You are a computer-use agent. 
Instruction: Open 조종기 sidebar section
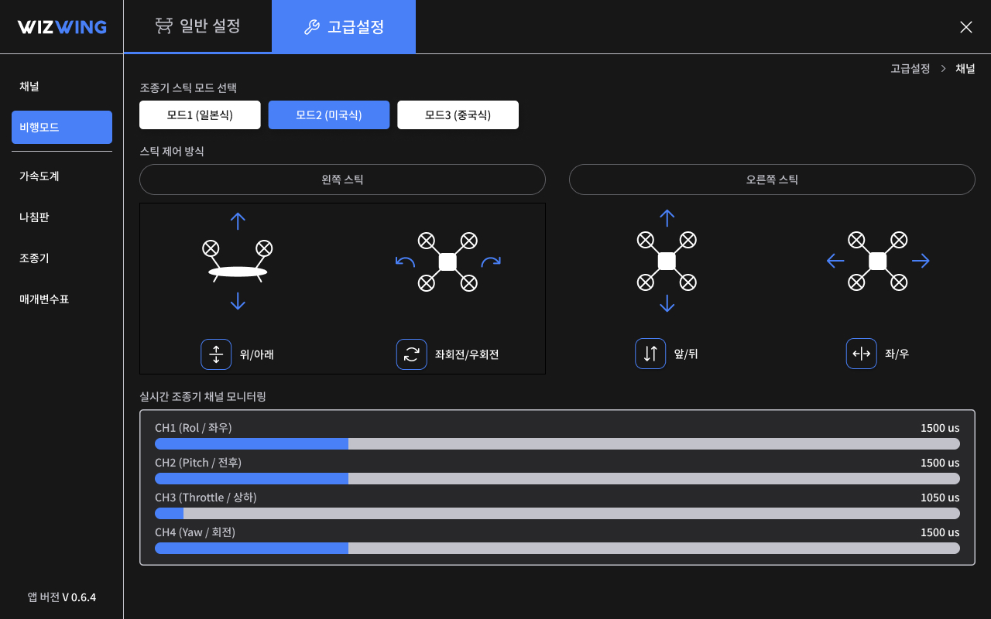tap(62, 258)
